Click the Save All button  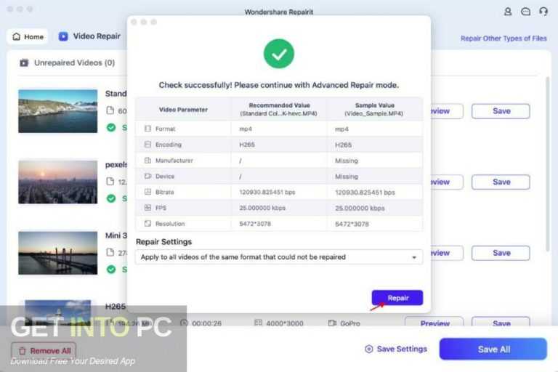point(493,349)
